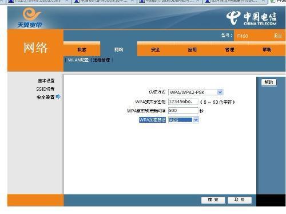Click the blue arrow beside 安全设置
286x214 pixels.
(58, 96)
